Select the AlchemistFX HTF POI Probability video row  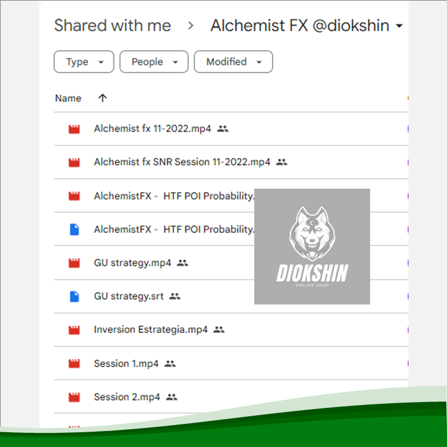(231, 196)
